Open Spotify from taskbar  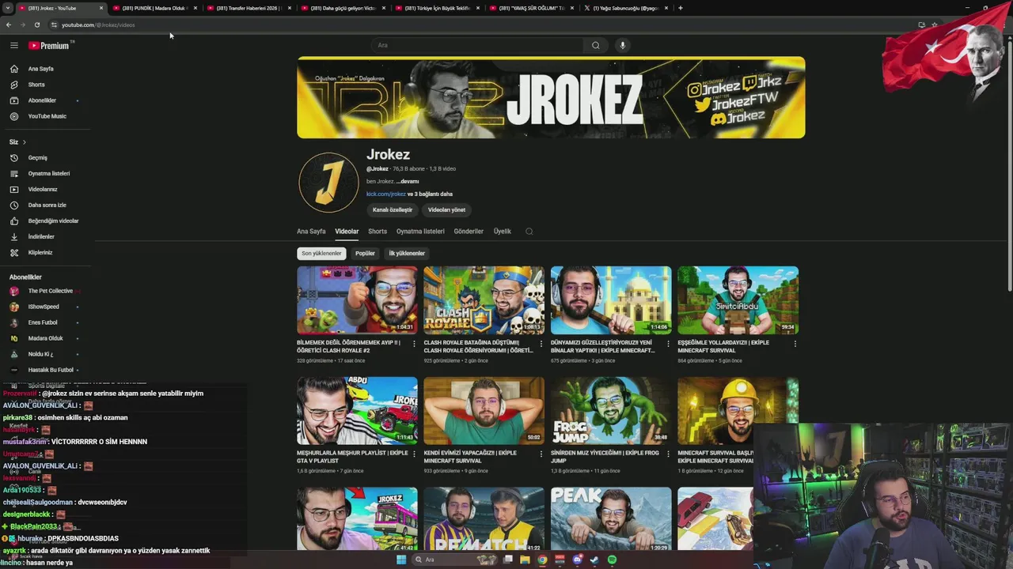point(612,560)
